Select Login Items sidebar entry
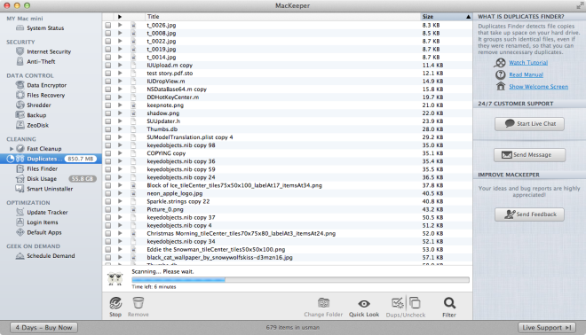 pyautogui.click(x=51, y=222)
